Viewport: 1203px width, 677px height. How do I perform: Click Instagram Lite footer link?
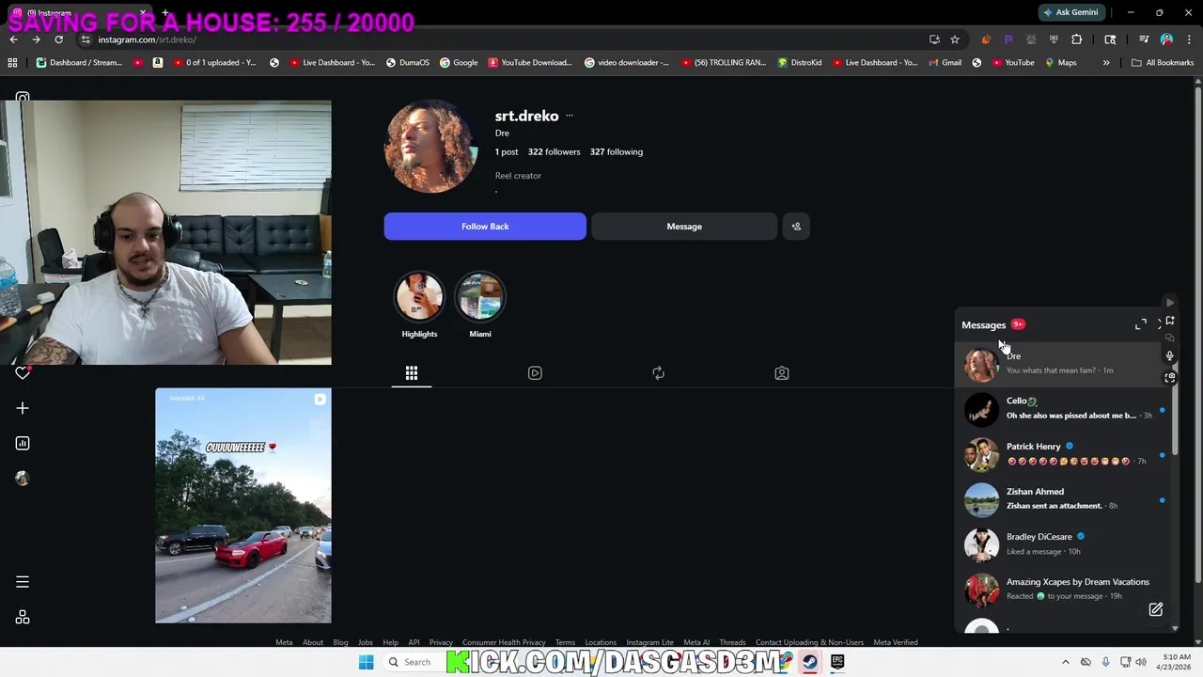pos(649,642)
